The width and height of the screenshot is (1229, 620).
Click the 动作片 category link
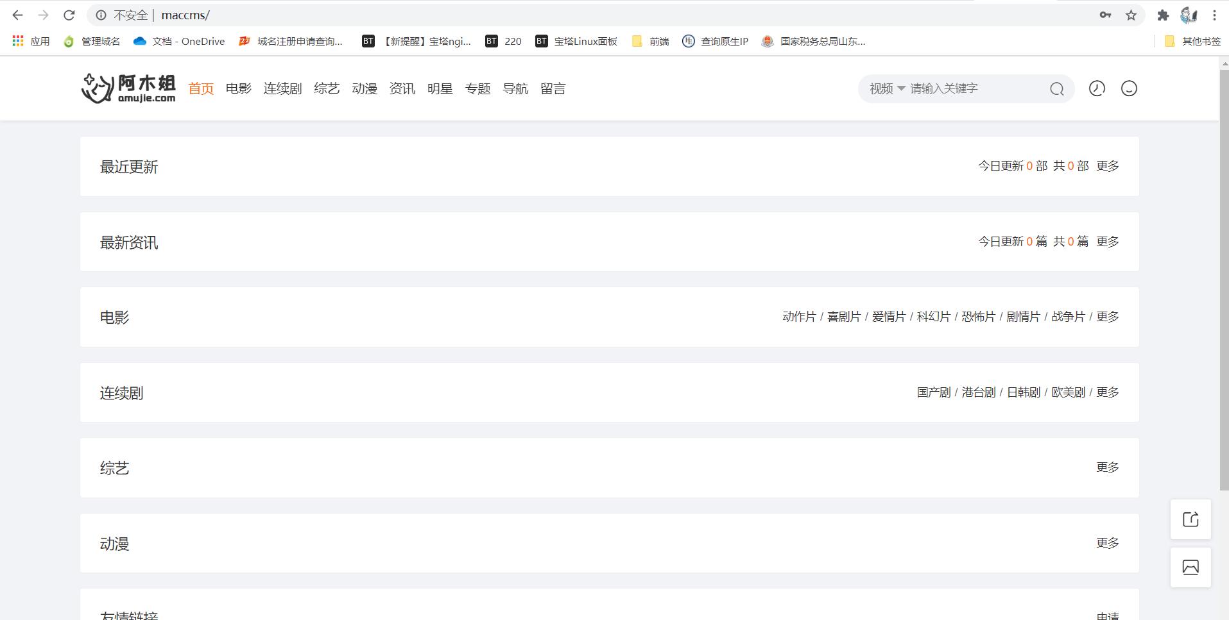click(799, 316)
